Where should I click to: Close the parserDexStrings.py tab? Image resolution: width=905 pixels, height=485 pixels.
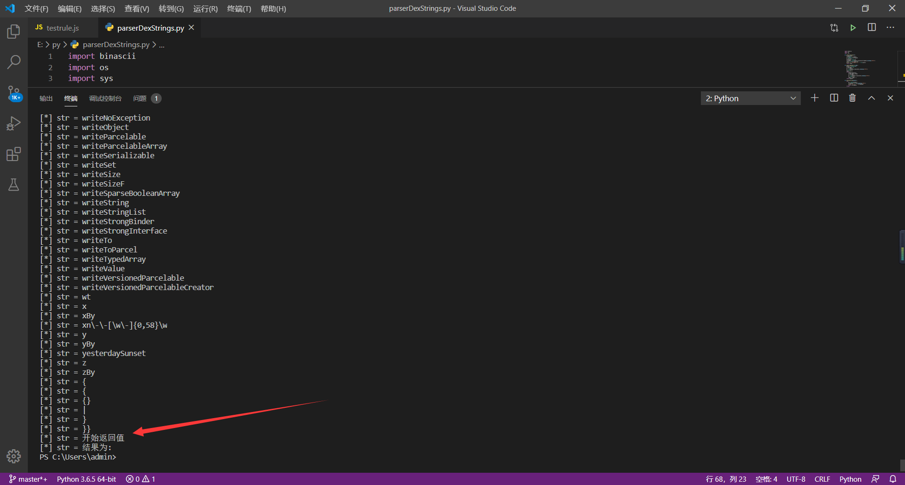pyautogui.click(x=191, y=28)
